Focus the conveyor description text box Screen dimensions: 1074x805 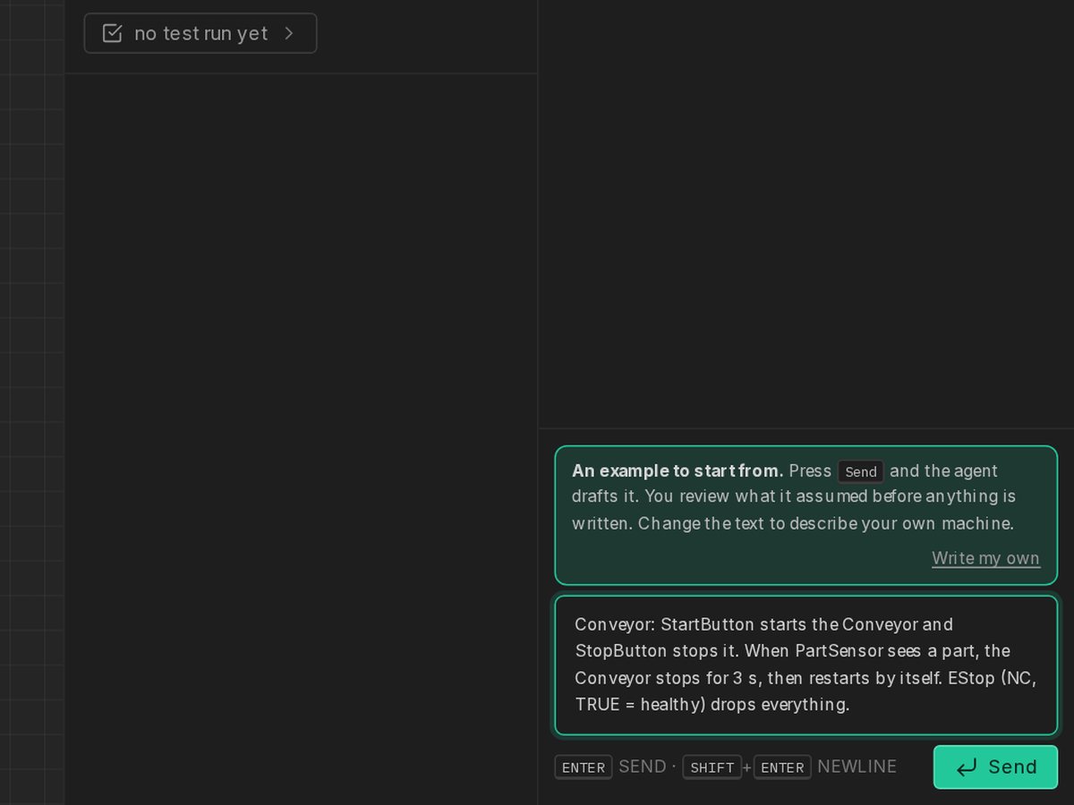click(x=806, y=665)
